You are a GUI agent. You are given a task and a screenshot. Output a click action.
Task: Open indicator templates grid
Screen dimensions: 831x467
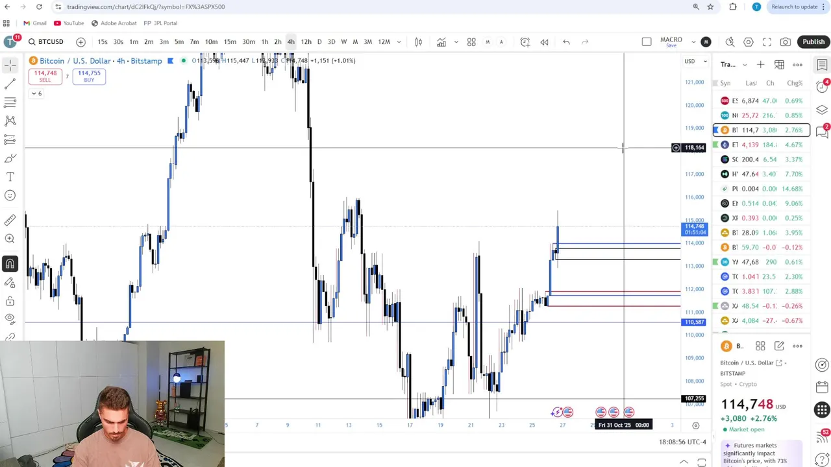coord(471,42)
